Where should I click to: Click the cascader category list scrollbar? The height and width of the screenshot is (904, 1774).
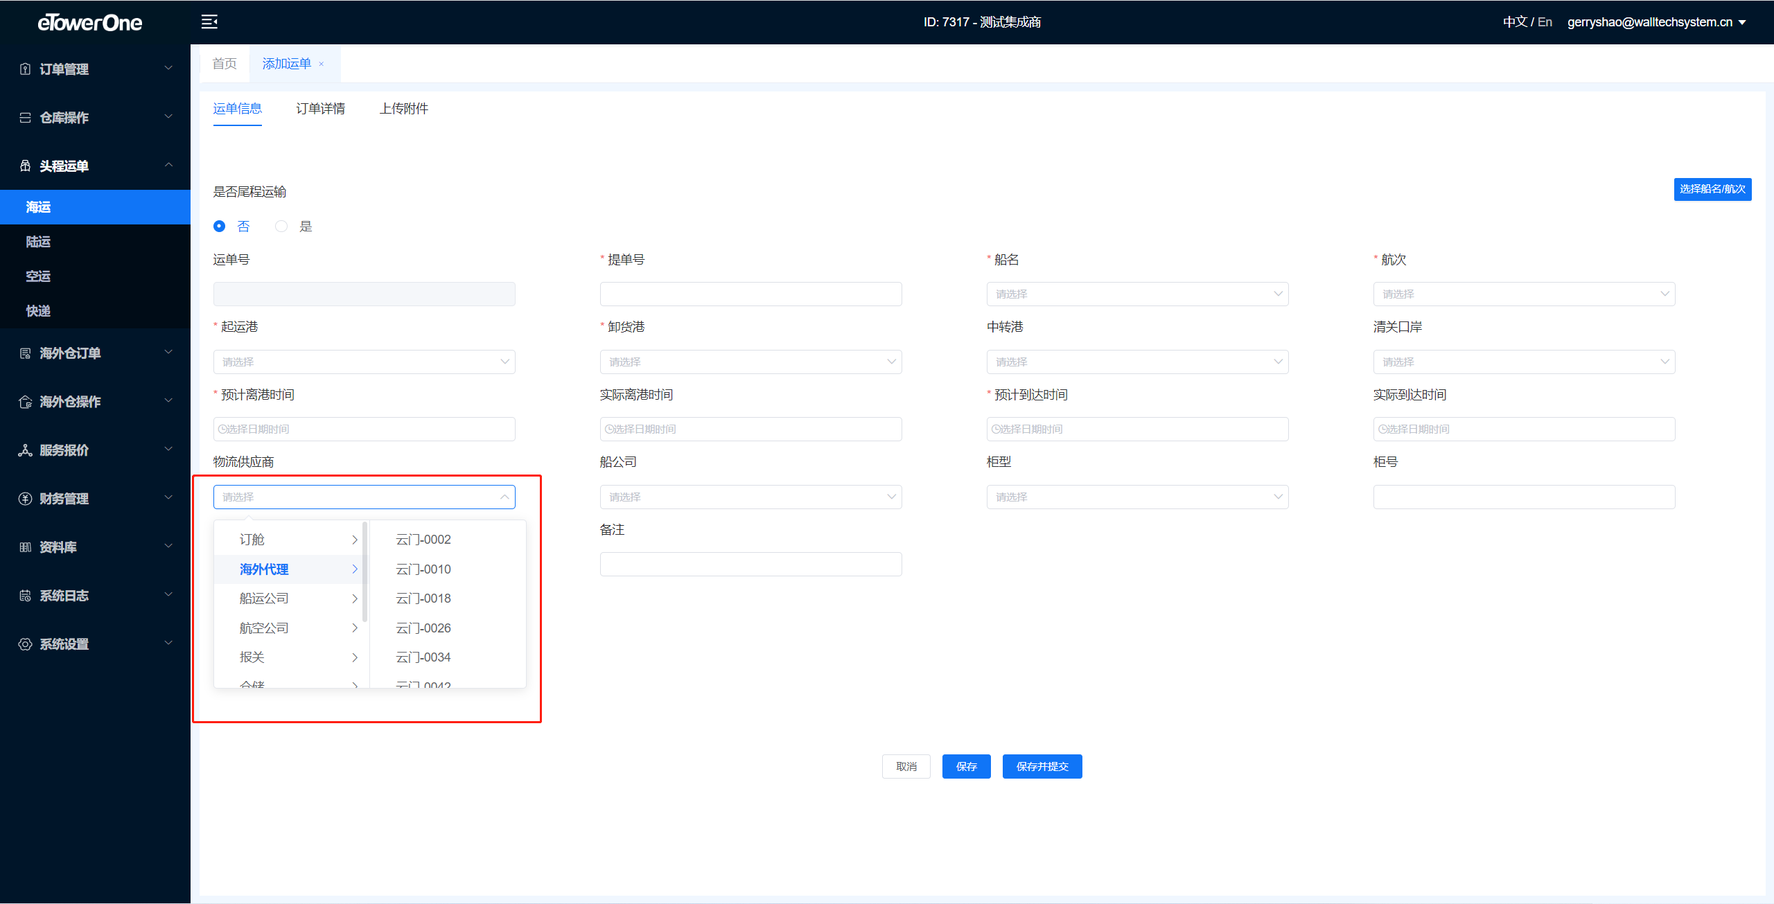[365, 571]
